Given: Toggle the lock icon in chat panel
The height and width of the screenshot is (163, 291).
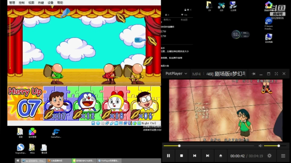Looking at the screenshot, I should 185,10.
